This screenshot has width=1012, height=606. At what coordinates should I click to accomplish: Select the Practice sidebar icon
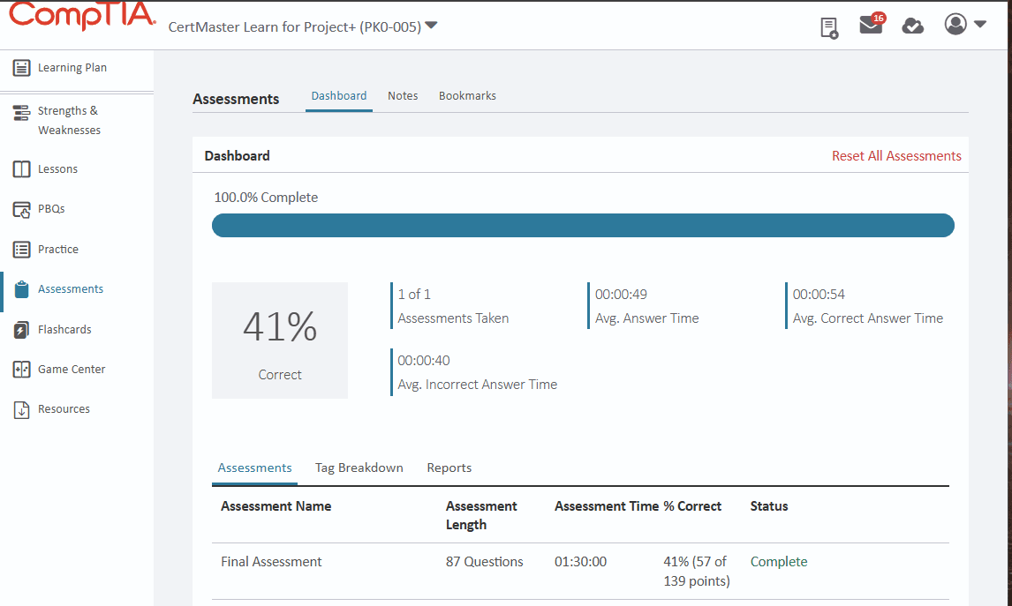click(19, 249)
